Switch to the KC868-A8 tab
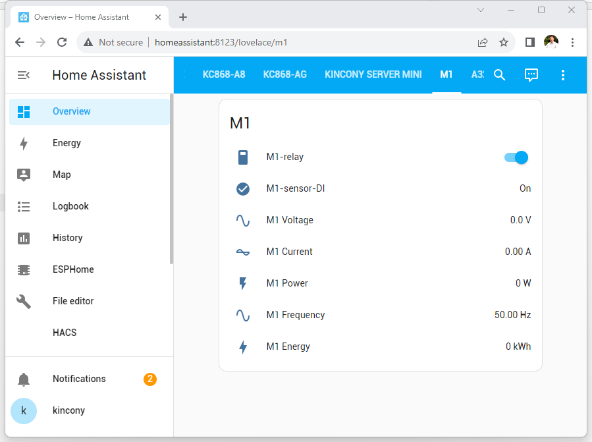 pos(224,74)
